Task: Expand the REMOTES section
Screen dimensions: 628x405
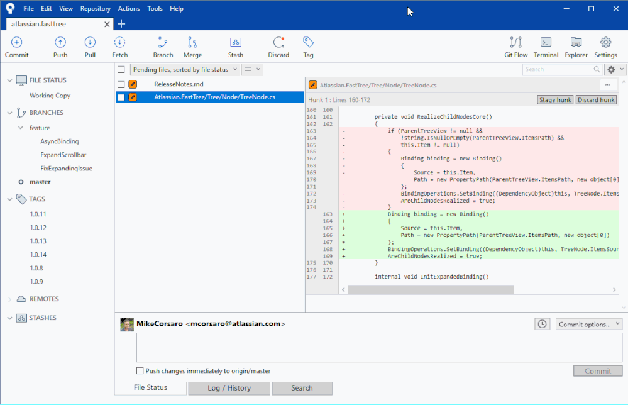Action: (9, 299)
